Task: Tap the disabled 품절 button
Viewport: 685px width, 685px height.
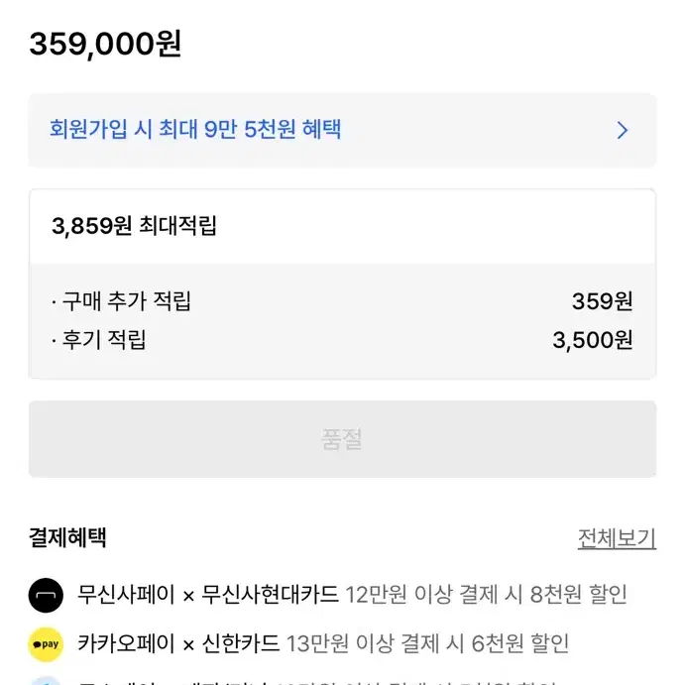Action: (x=343, y=439)
